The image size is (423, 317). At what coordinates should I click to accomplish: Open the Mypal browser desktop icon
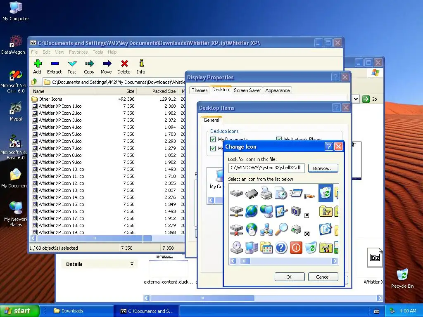pos(16,111)
